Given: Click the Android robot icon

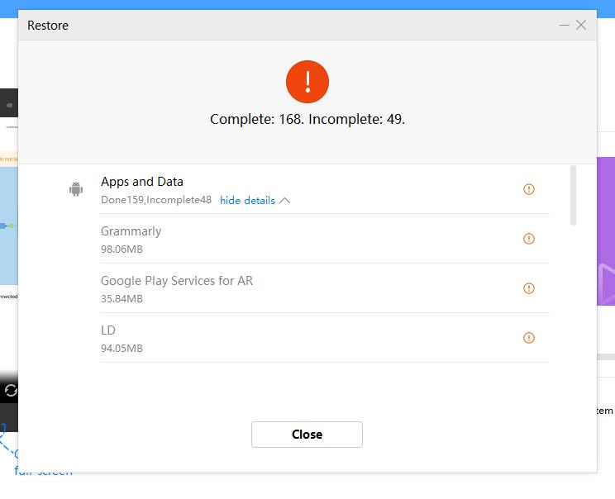Looking at the screenshot, I should click(76, 189).
